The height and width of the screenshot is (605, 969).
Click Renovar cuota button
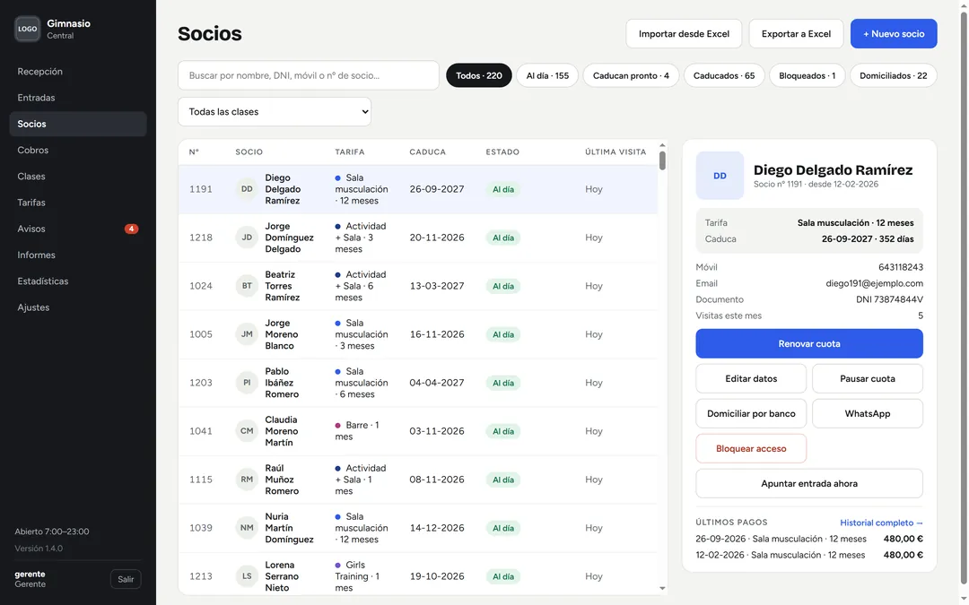tap(809, 343)
